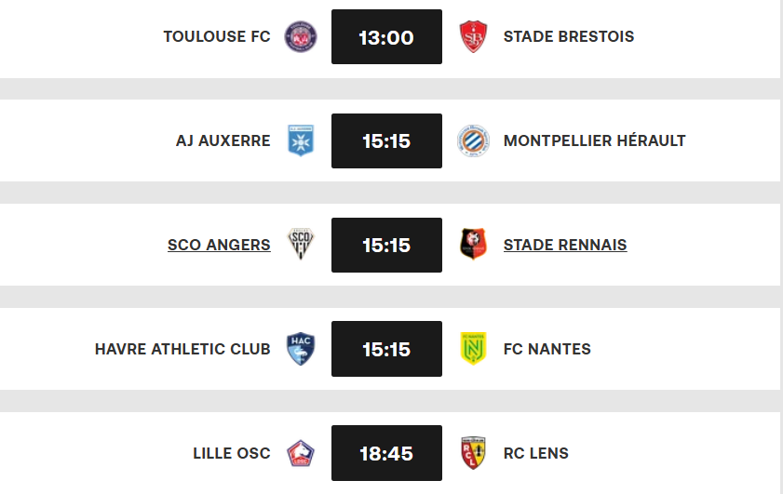Open the Toulouse FC team name
The height and width of the screenshot is (494, 783).
click(217, 36)
